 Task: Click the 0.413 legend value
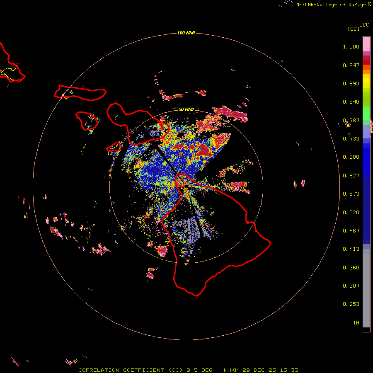click(351, 249)
